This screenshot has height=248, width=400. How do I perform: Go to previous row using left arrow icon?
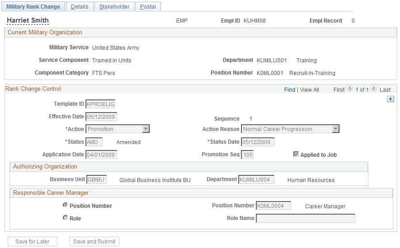(349, 88)
